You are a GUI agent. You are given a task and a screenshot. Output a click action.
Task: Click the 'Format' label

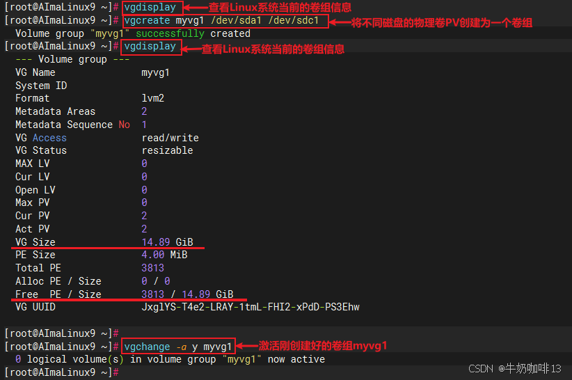33,98
